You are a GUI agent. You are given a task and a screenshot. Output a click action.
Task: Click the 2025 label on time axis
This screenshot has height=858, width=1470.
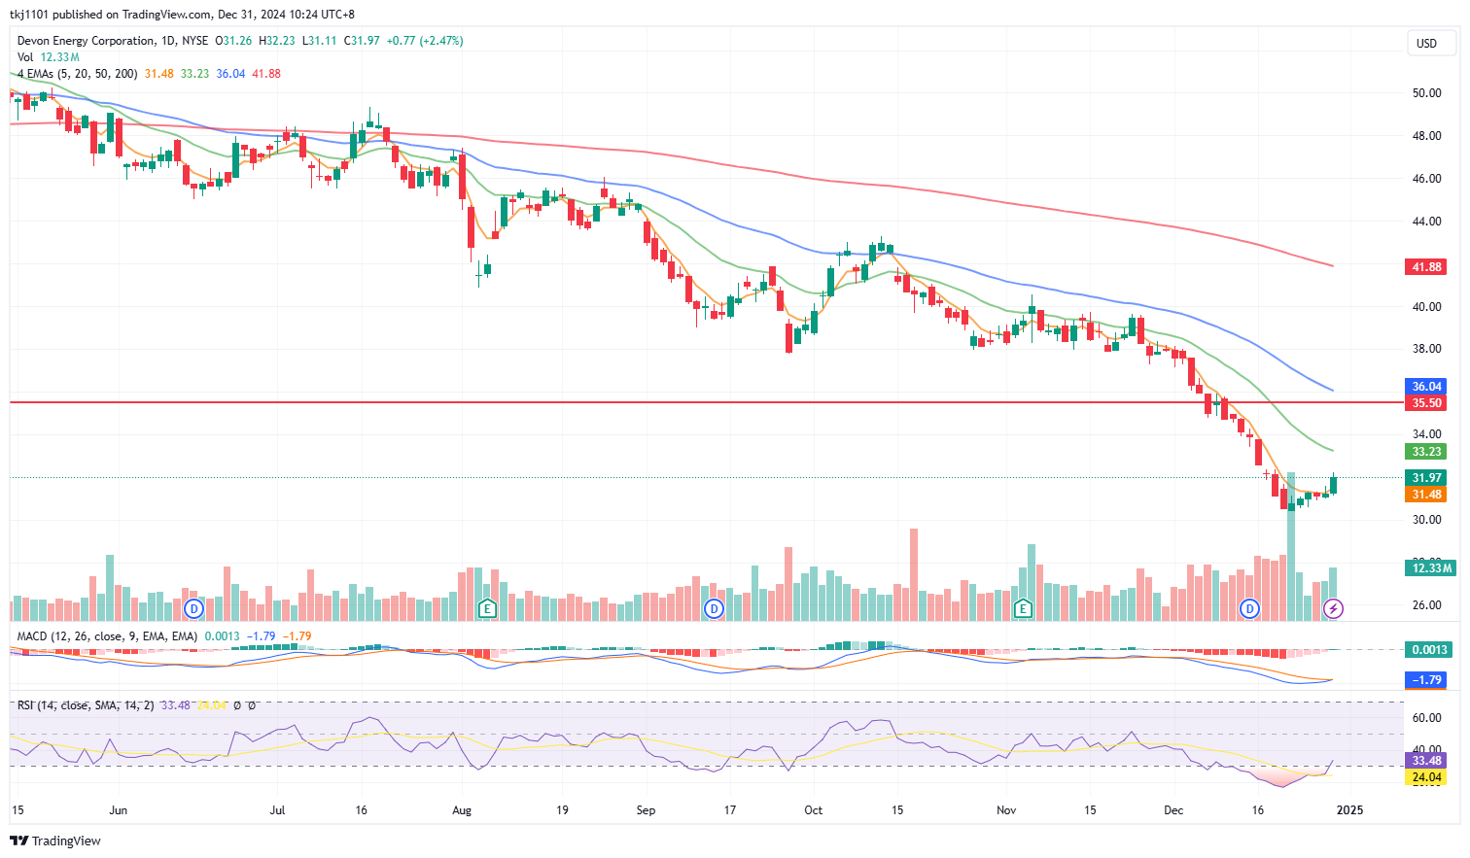1349,810
